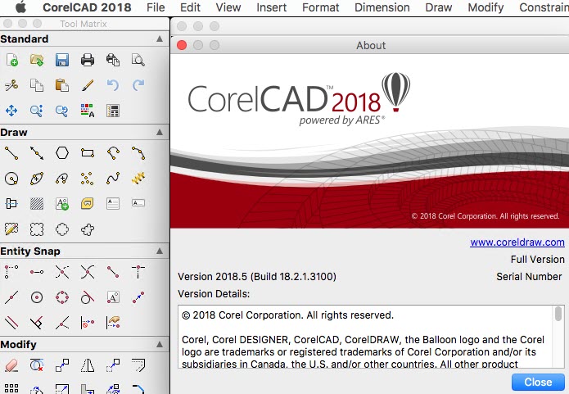Click the Copy icon in Standard toolbar
Image resolution: width=569 pixels, height=394 pixels.
(x=37, y=85)
